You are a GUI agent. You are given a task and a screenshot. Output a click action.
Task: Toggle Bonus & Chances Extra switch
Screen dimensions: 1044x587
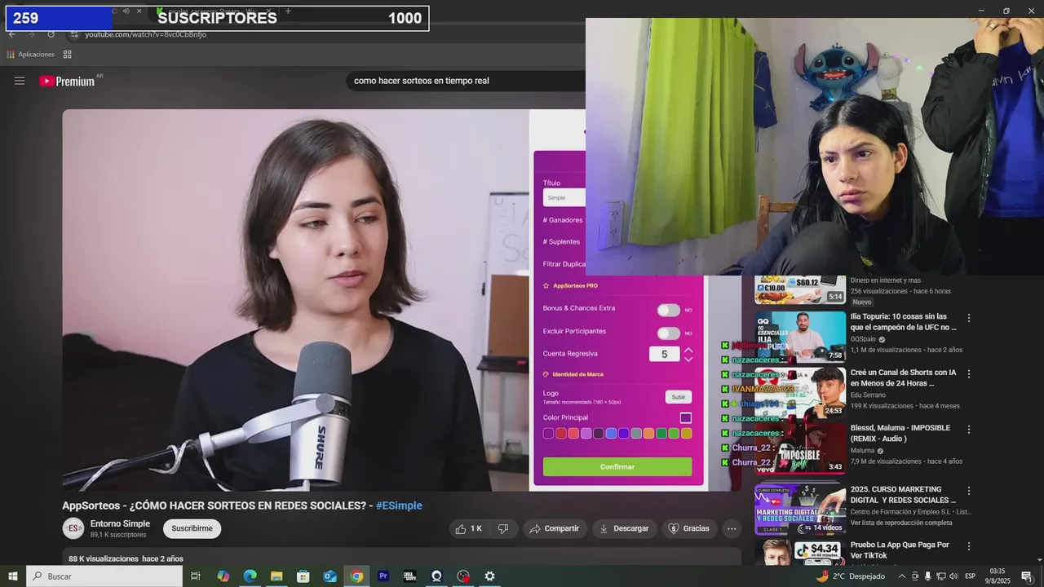[669, 310]
